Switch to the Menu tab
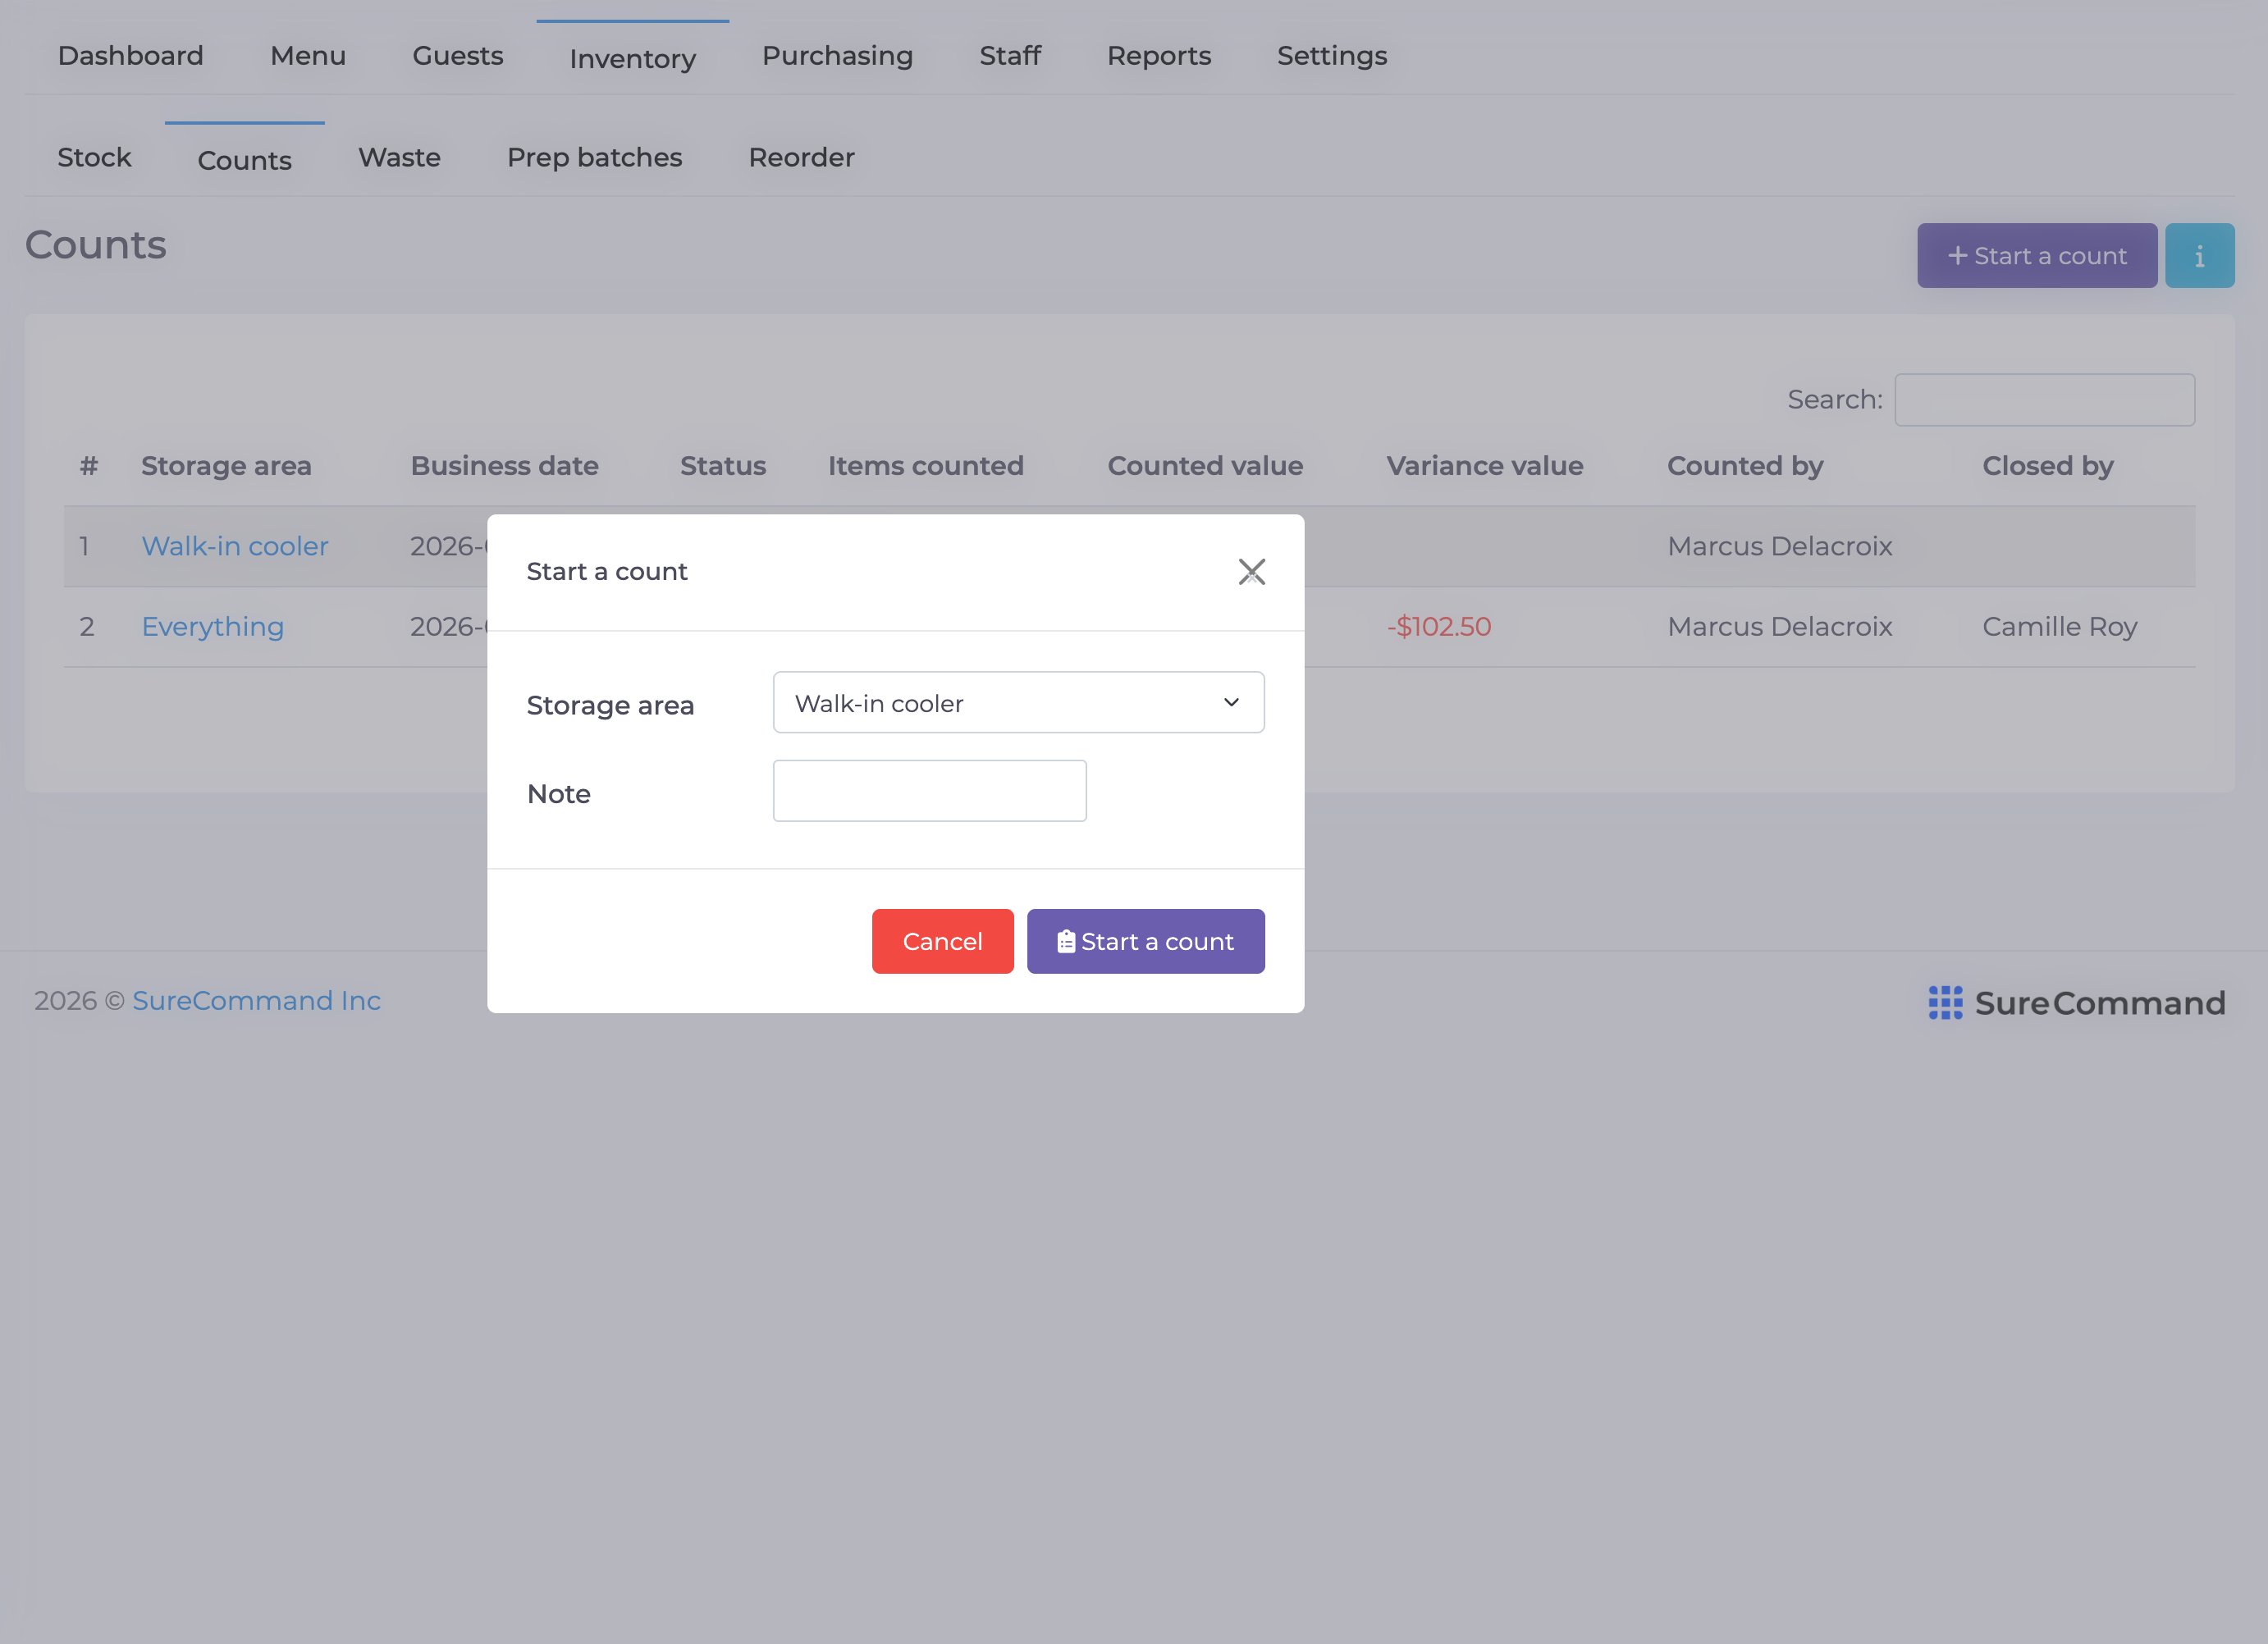 308,56
